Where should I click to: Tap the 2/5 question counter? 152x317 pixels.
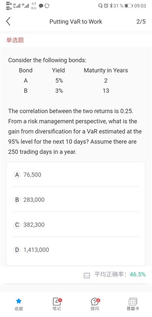coord(141,22)
